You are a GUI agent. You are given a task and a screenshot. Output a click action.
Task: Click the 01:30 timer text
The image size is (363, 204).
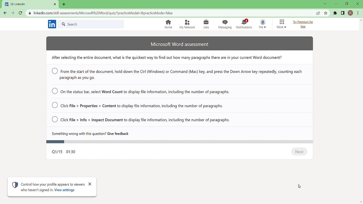click(x=70, y=152)
